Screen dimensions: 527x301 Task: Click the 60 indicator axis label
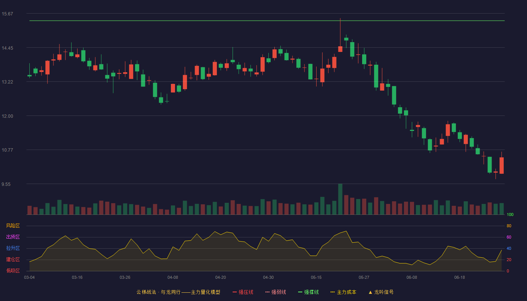click(509, 237)
